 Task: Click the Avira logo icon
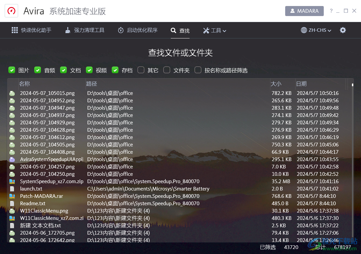(x=11, y=11)
